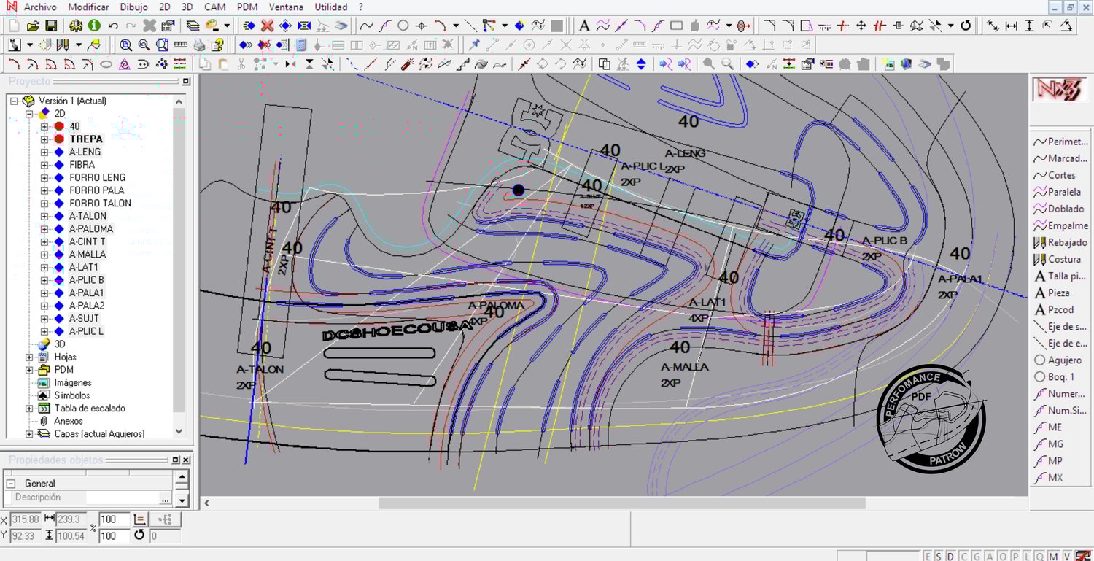Click the Save floppy disk icon

[51, 26]
